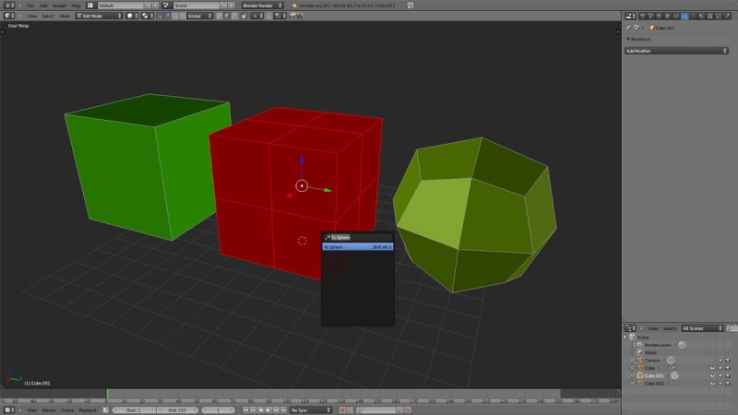The height and width of the screenshot is (415, 738).
Task: Select RenderLayers in the outliner
Action: [658, 344]
